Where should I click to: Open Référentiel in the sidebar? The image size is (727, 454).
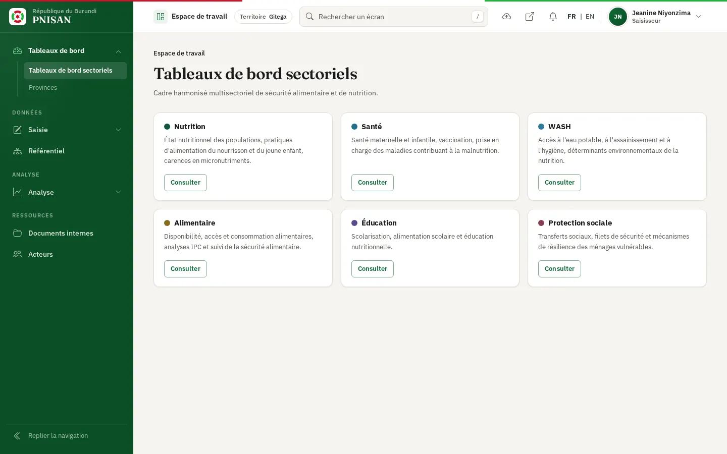pos(67,151)
